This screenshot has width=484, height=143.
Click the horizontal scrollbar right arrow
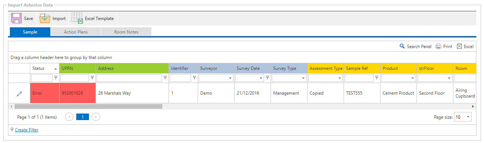(x=473, y=106)
